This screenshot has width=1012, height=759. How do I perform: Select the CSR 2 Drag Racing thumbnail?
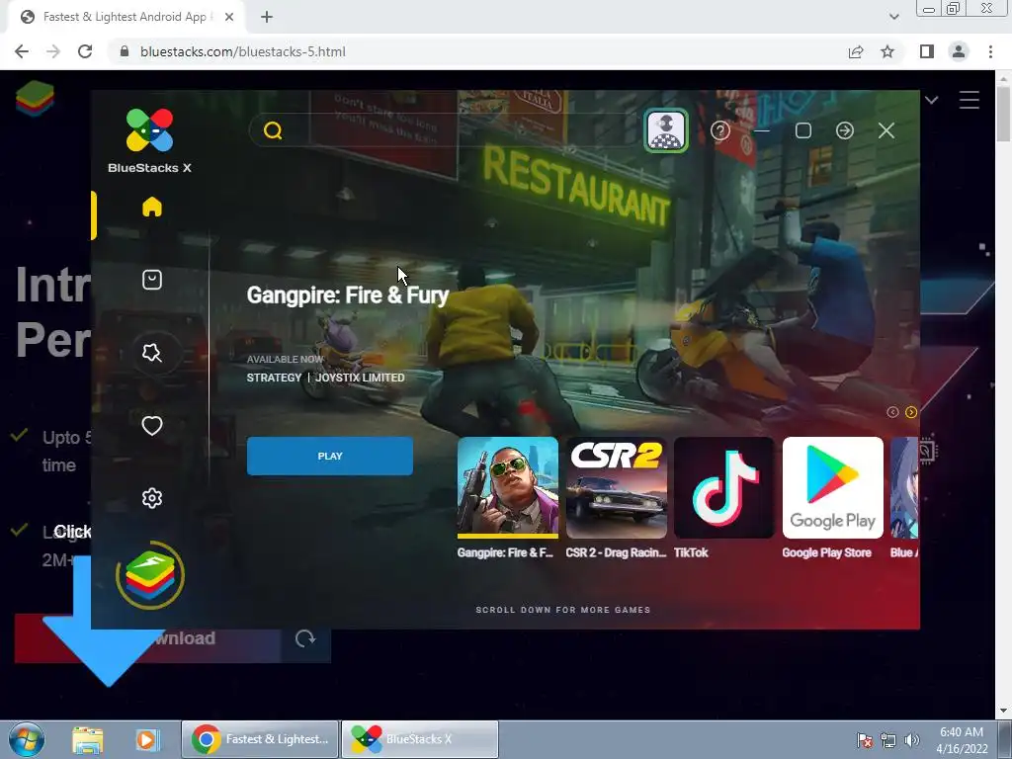(x=617, y=487)
